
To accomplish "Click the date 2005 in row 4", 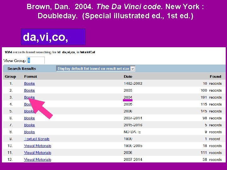I will point(128,104).
